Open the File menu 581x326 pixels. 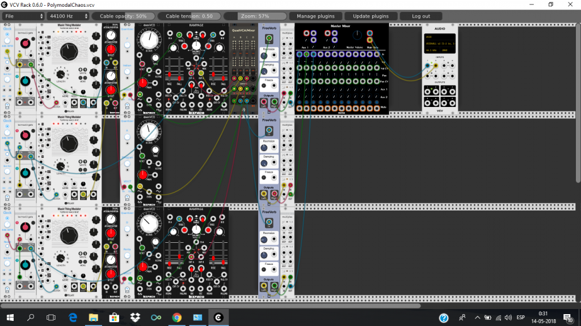(x=23, y=16)
